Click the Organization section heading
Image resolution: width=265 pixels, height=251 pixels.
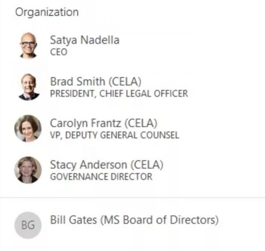click(x=47, y=12)
